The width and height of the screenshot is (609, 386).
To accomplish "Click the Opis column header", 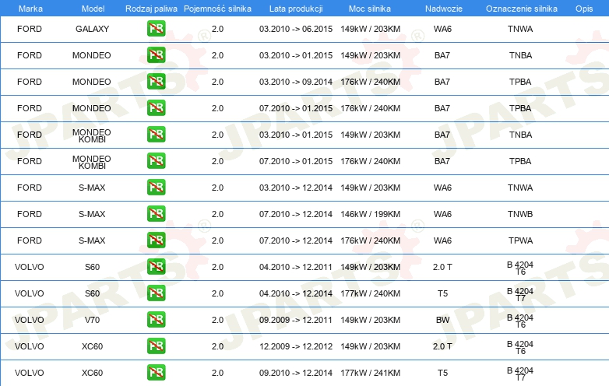I will 584,9.
